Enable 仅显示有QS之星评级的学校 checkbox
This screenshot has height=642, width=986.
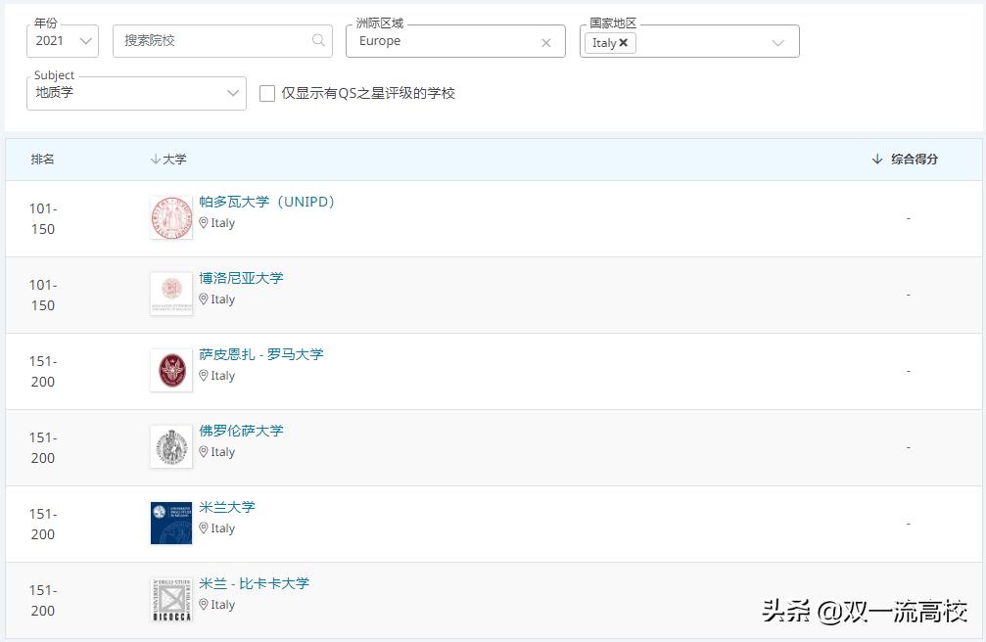pyautogui.click(x=266, y=94)
